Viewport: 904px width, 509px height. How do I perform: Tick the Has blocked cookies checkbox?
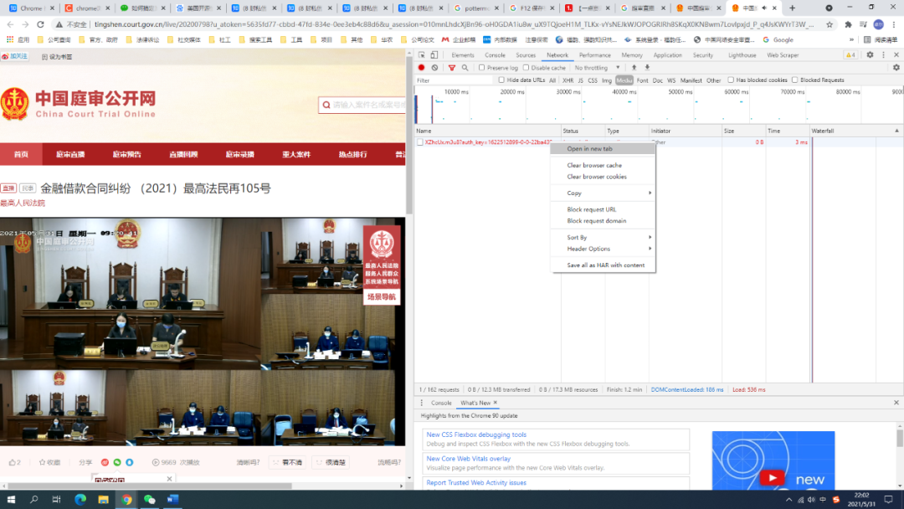click(x=730, y=80)
